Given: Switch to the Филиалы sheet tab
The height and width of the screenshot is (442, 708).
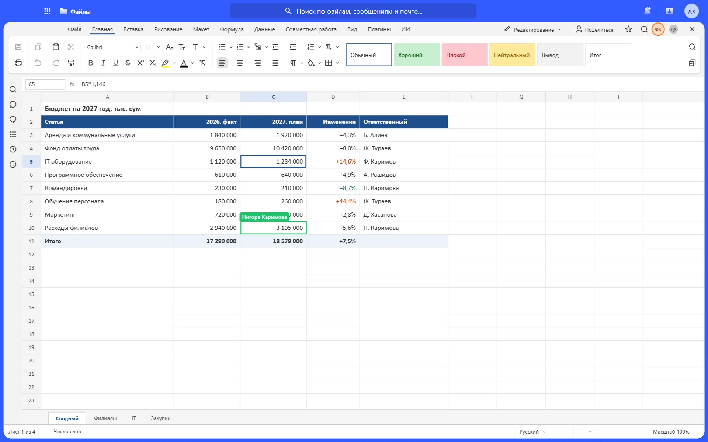Looking at the screenshot, I should 105,418.
